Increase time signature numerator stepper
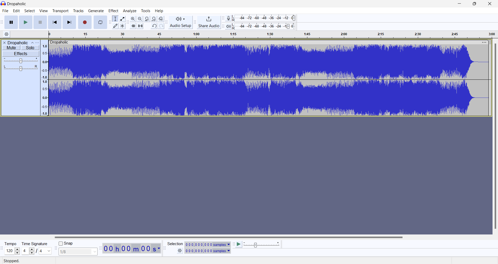Viewport: 498px width, 264px height. [x=32, y=250]
